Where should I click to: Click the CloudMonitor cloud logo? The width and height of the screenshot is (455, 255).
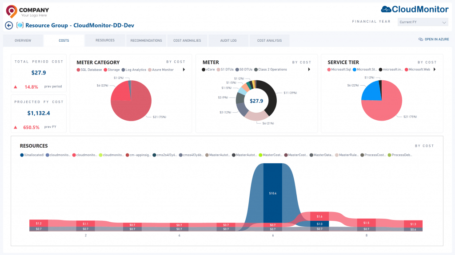(386, 9)
